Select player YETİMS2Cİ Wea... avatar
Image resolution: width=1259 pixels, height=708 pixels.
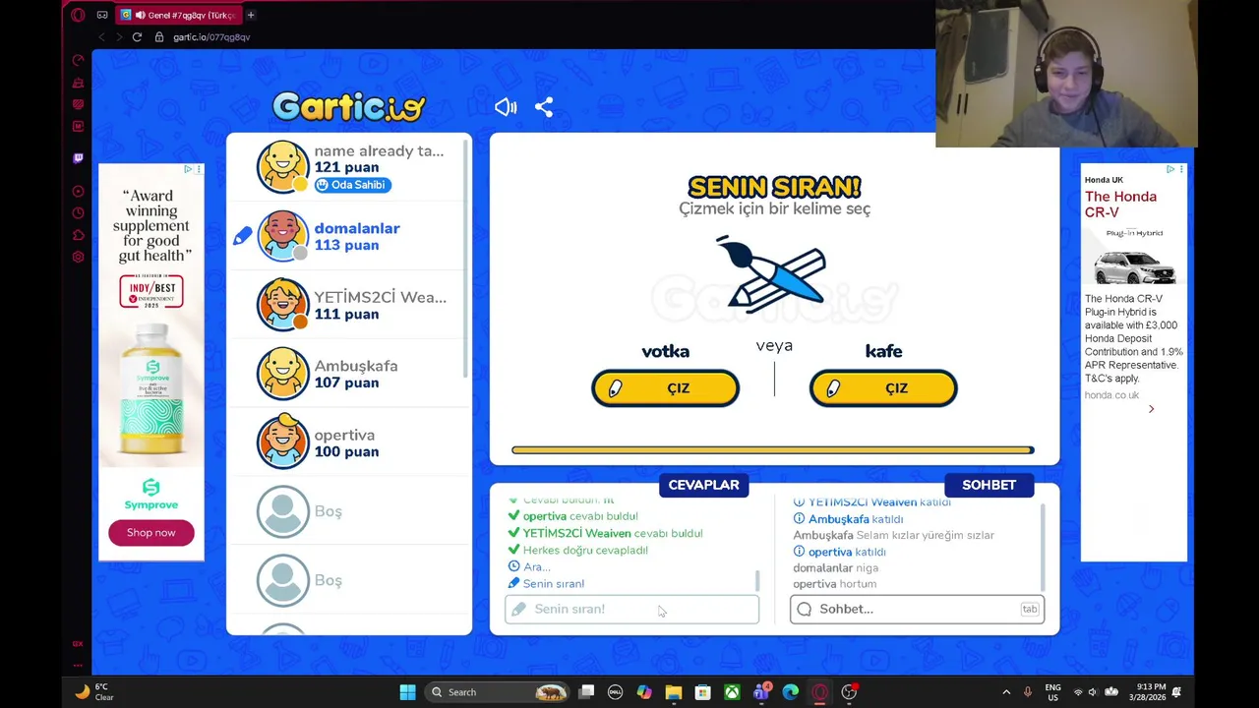point(283,305)
